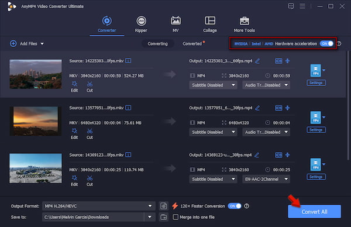Toggle Hardware acceleration switch
The height and width of the screenshot is (227, 351).
pos(326,44)
